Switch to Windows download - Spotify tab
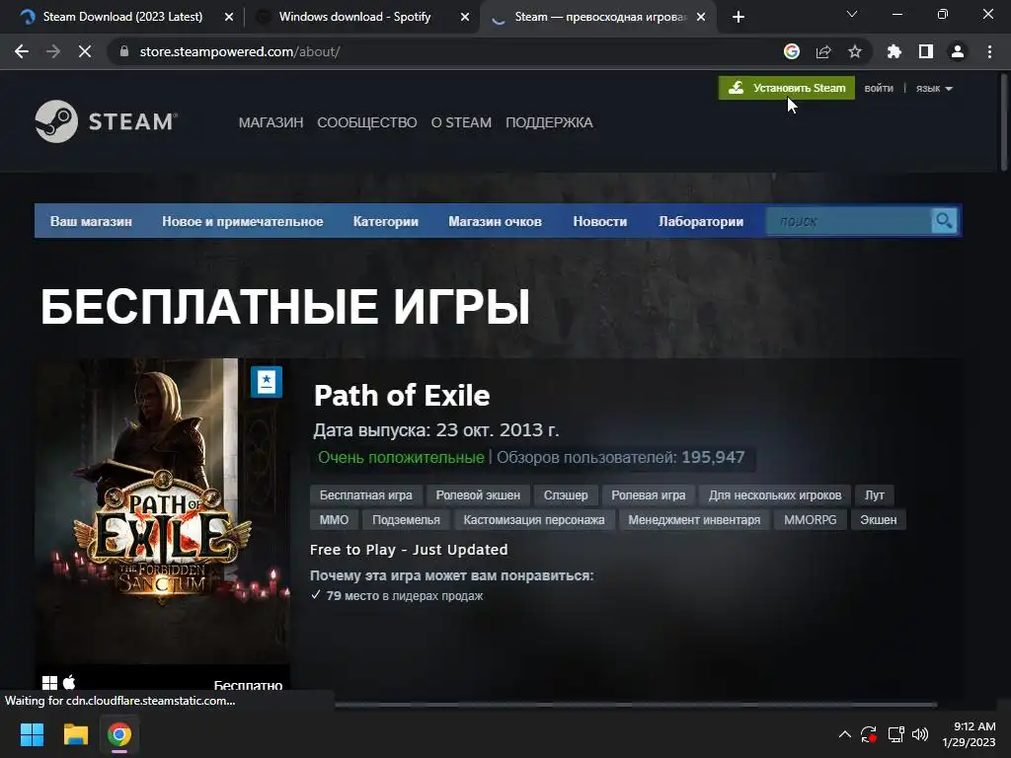This screenshot has height=758, width=1011. coord(354,17)
